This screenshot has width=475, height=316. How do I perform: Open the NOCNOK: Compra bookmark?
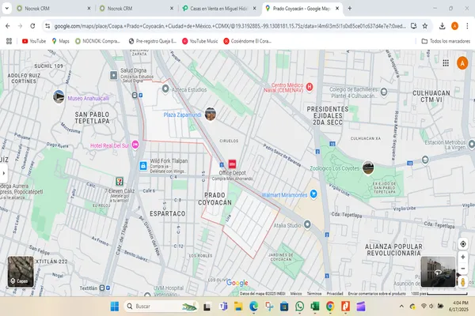point(98,41)
